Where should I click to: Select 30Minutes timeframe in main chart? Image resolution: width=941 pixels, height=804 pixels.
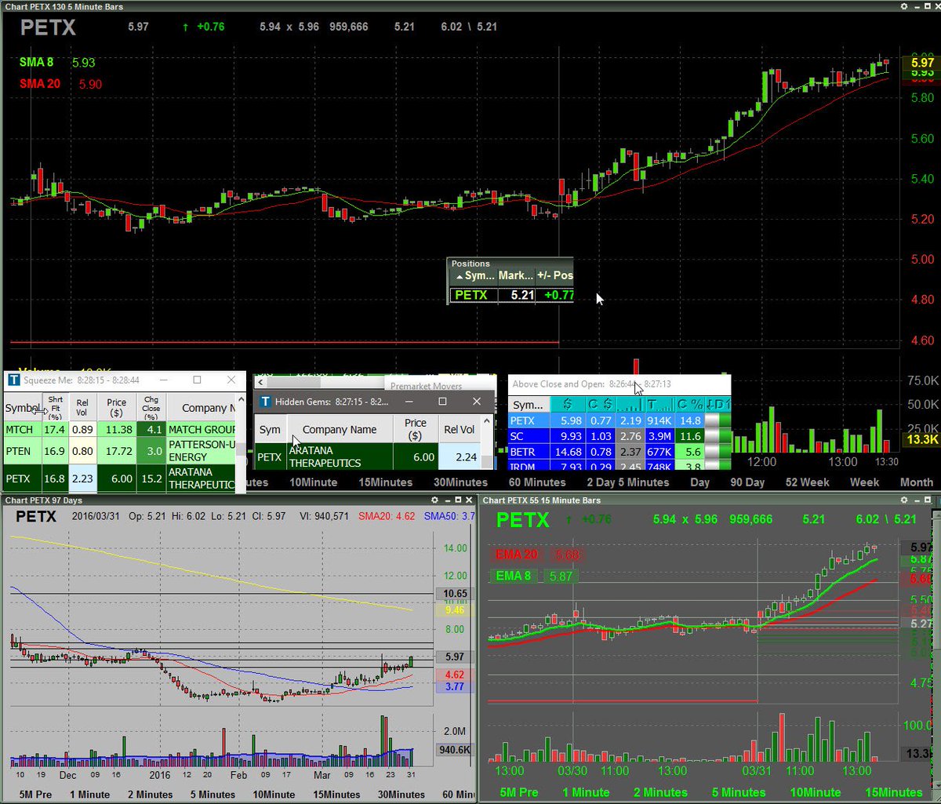pyautogui.click(x=460, y=482)
